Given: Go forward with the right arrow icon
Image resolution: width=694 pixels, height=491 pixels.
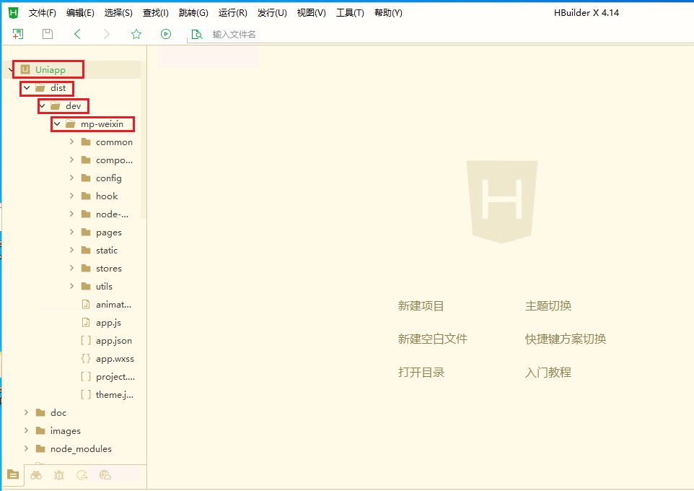Looking at the screenshot, I should (x=107, y=34).
